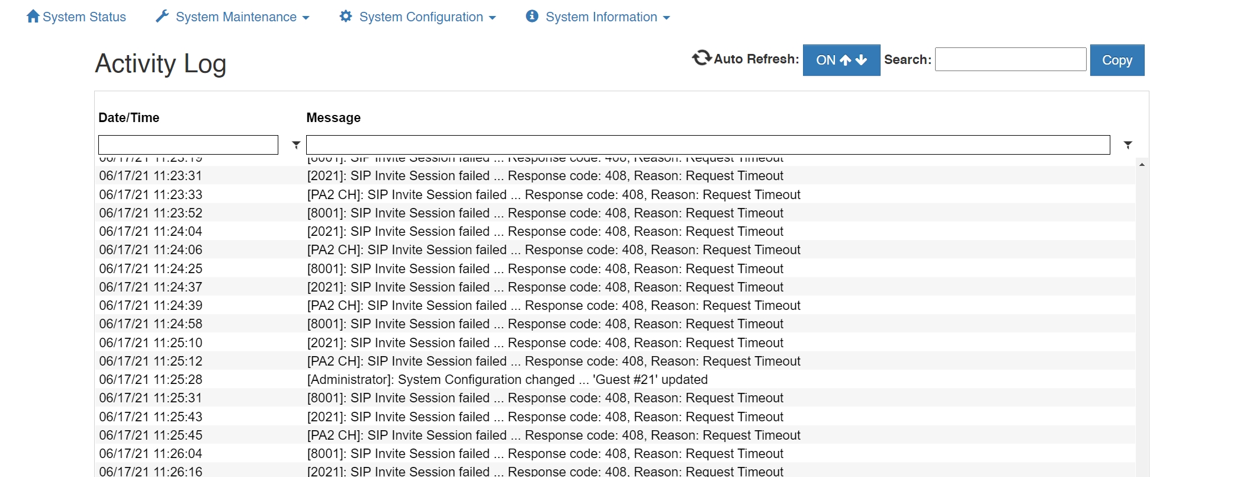The width and height of the screenshot is (1243, 477).
Task: Click the Message column header
Action: pyautogui.click(x=333, y=117)
